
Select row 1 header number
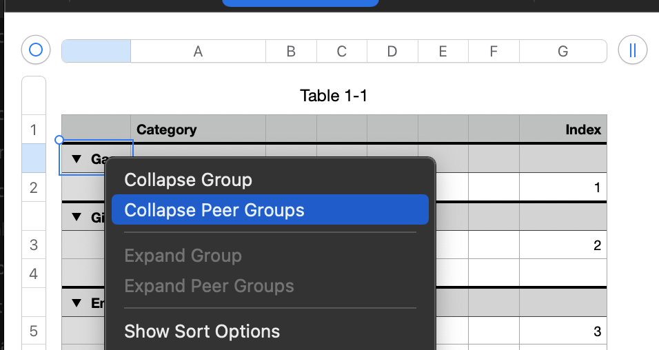34,130
